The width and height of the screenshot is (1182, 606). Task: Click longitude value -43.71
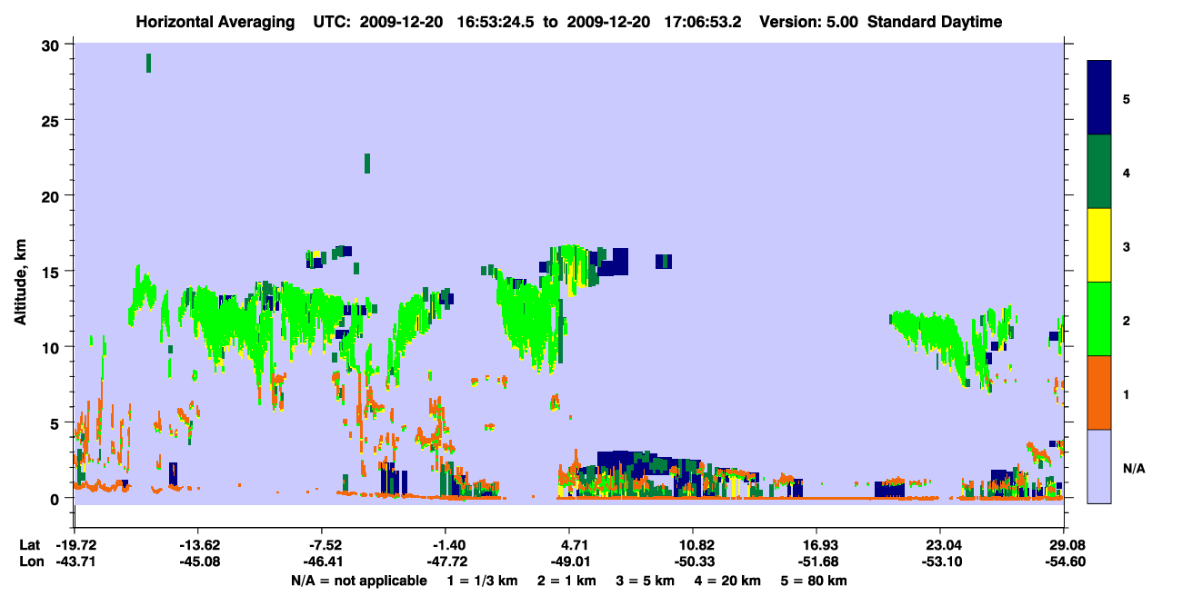pos(74,562)
